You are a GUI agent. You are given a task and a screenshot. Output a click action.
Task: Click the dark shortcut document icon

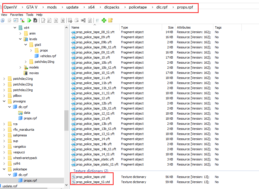[x=35, y=20]
